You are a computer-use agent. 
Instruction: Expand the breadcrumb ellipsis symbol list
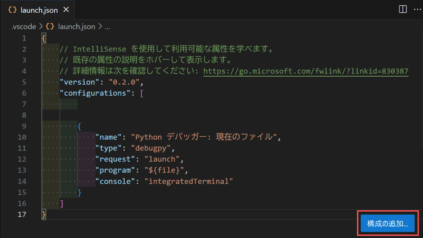pos(108,27)
